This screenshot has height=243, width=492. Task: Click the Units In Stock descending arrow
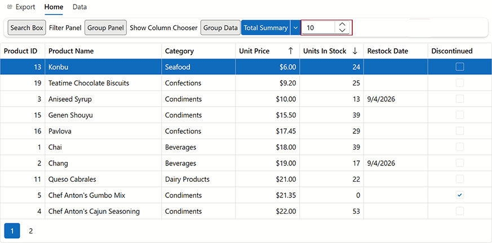[355, 51]
